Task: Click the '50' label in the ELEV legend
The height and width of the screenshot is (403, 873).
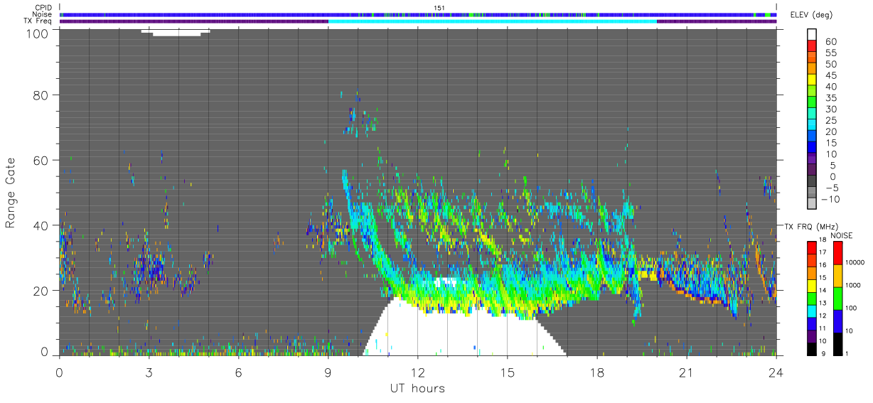Action: click(x=830, y=65)
